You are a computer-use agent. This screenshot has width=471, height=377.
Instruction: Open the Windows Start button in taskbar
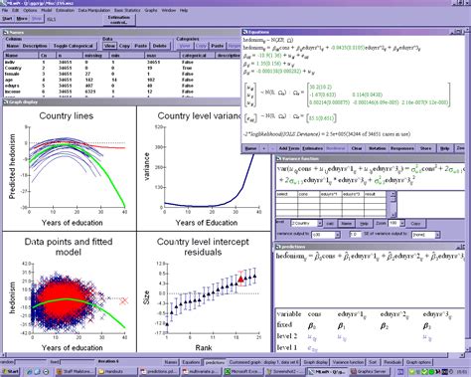[11, 372]
